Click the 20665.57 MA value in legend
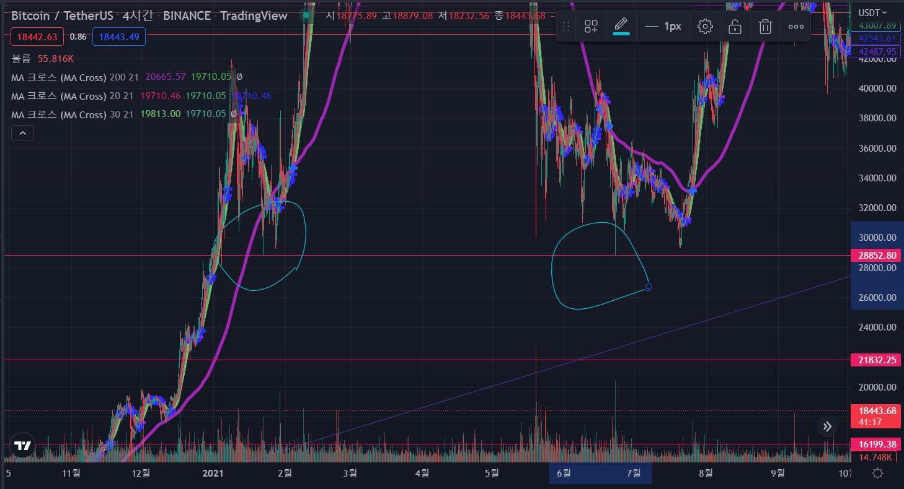This screenshot has height=489, width=904. tap(166, 77)
